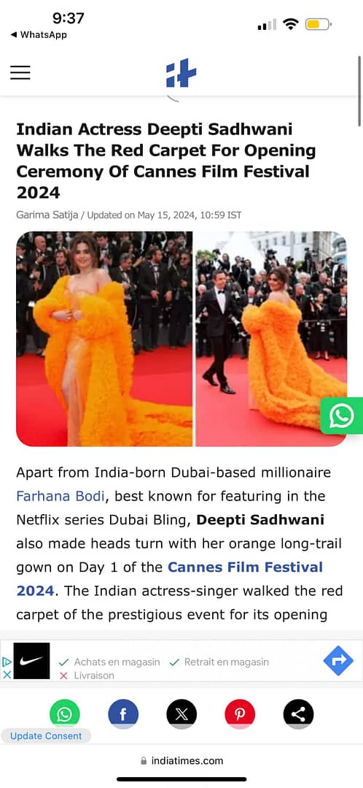Tap the blue directions arrow in the ad
This screenshot has width=363, height=788.
tap(338, 660)
